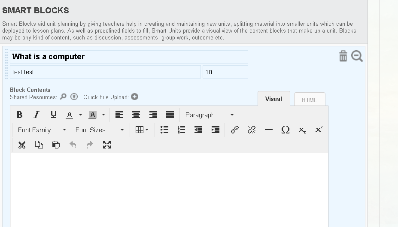Open the background color dropdown arrow
Screen dimensions: 398x227
(103, 115)
